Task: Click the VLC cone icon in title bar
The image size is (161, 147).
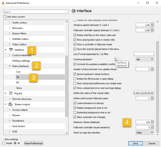Action: [x=3, y=3]
